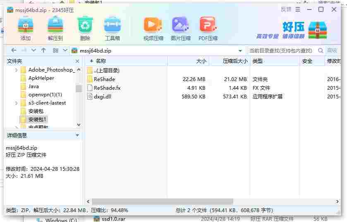This screenshot has height=222, width=347.
Task: Select the ReShade.fx file row
Action: tap(213, 88)
